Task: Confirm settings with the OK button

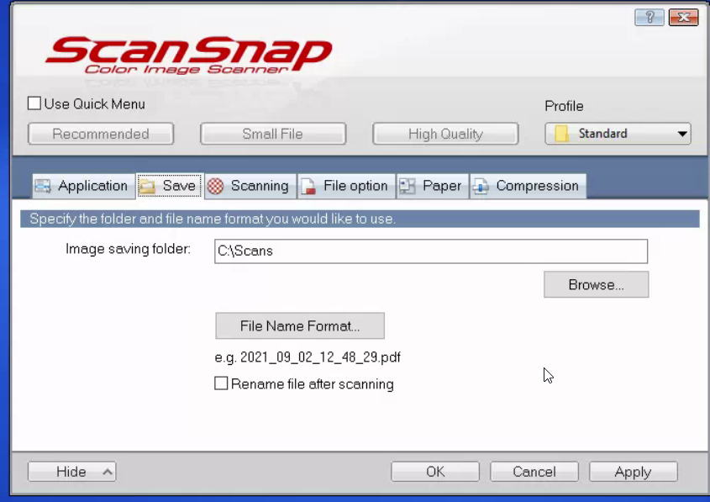Action: click(435, 472)
